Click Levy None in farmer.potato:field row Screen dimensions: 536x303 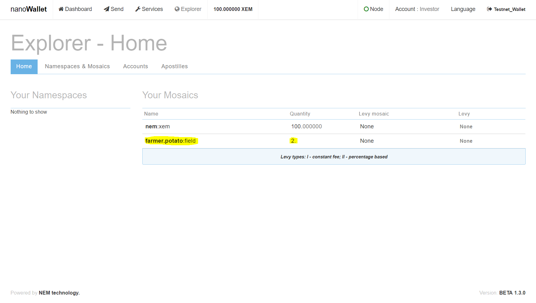click(466, 141)
